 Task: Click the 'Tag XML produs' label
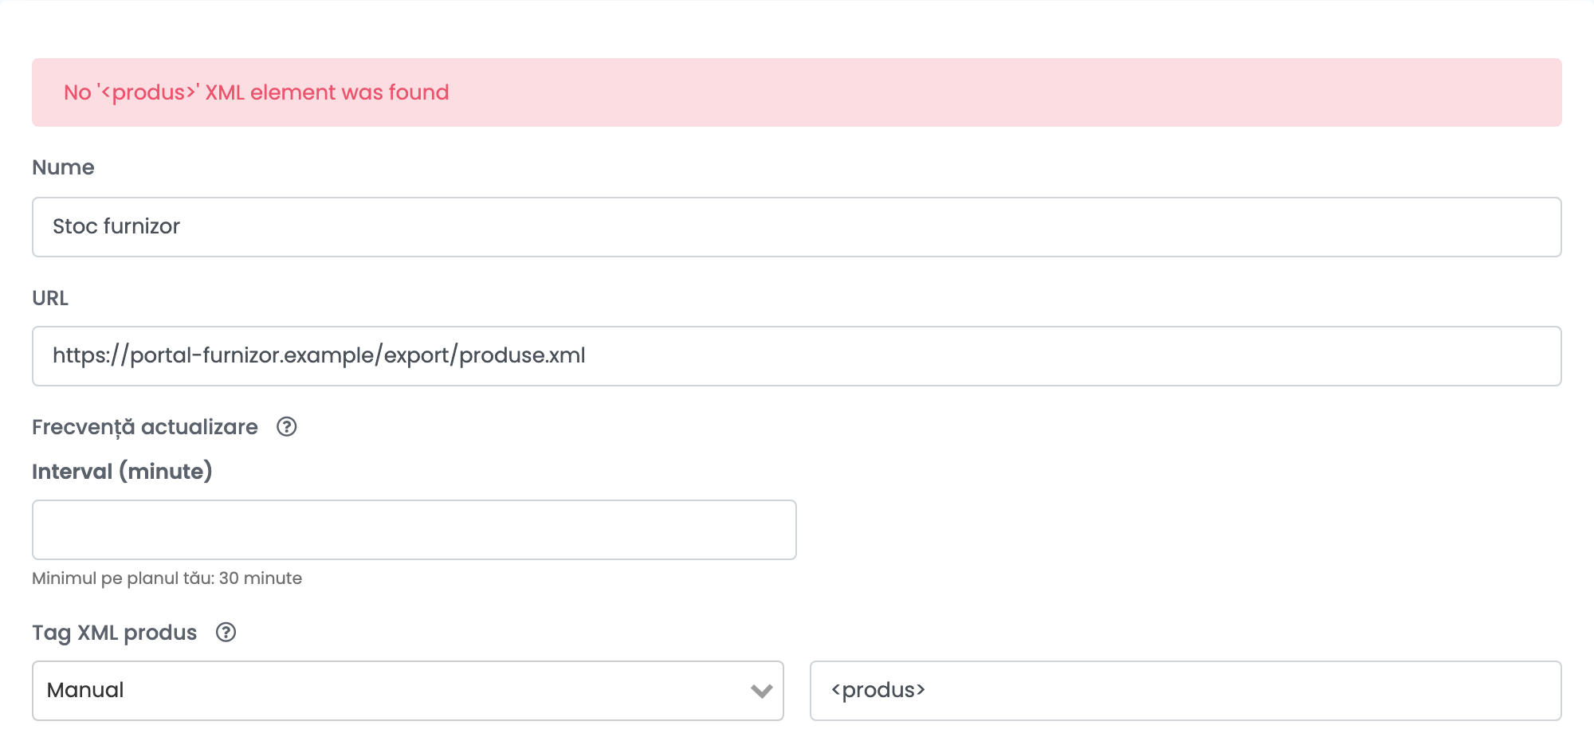click(x=115, y=633)
